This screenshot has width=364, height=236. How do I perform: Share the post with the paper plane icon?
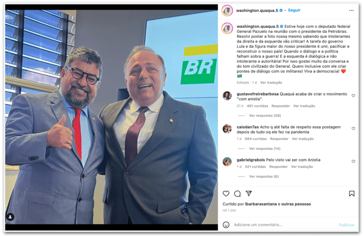(249, 193)
